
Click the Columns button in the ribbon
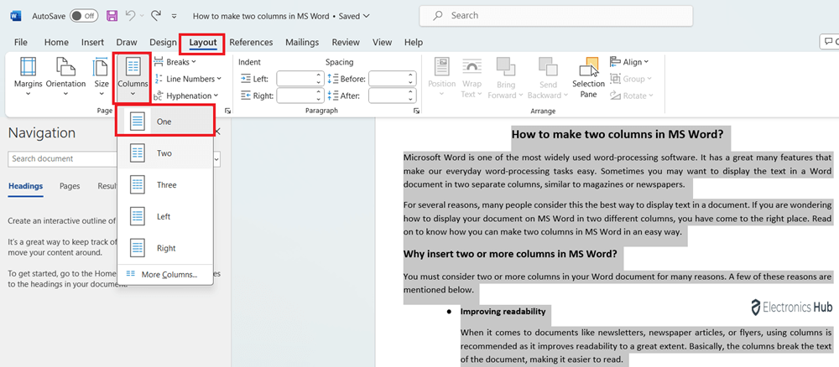pos(133,74)
